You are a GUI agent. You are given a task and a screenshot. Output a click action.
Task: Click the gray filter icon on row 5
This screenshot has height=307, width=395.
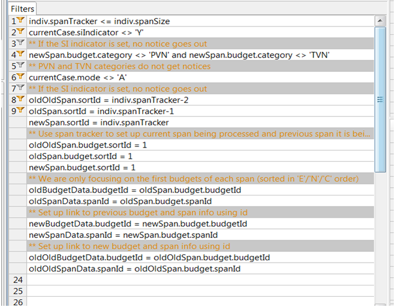[x=21, y=65]
